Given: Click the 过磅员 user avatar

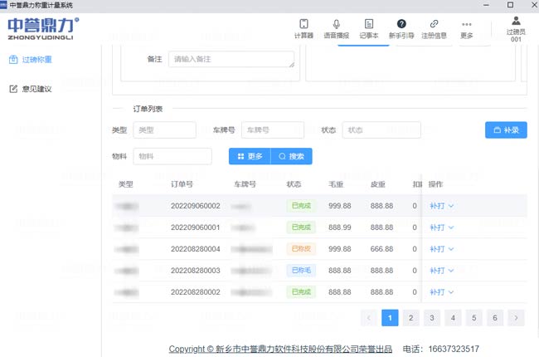Looking at the screenshot, I should (516, 22).
